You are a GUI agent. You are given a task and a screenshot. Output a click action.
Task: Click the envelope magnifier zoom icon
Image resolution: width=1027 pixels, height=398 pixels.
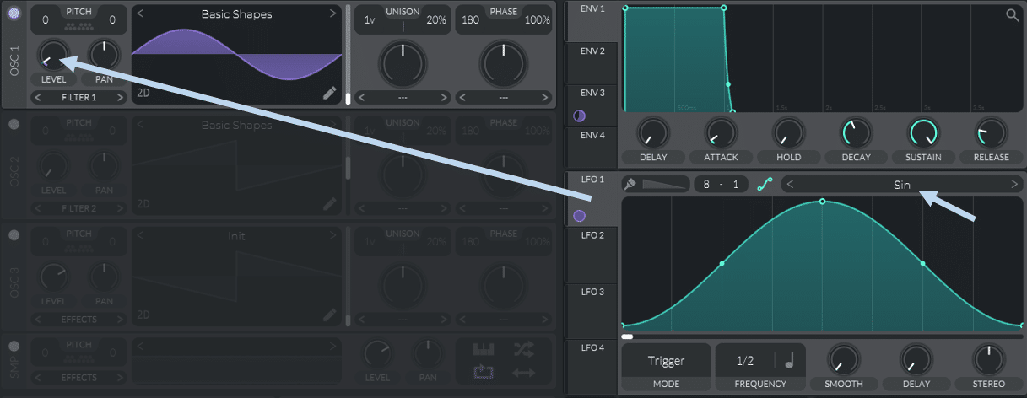(1012, 14)
